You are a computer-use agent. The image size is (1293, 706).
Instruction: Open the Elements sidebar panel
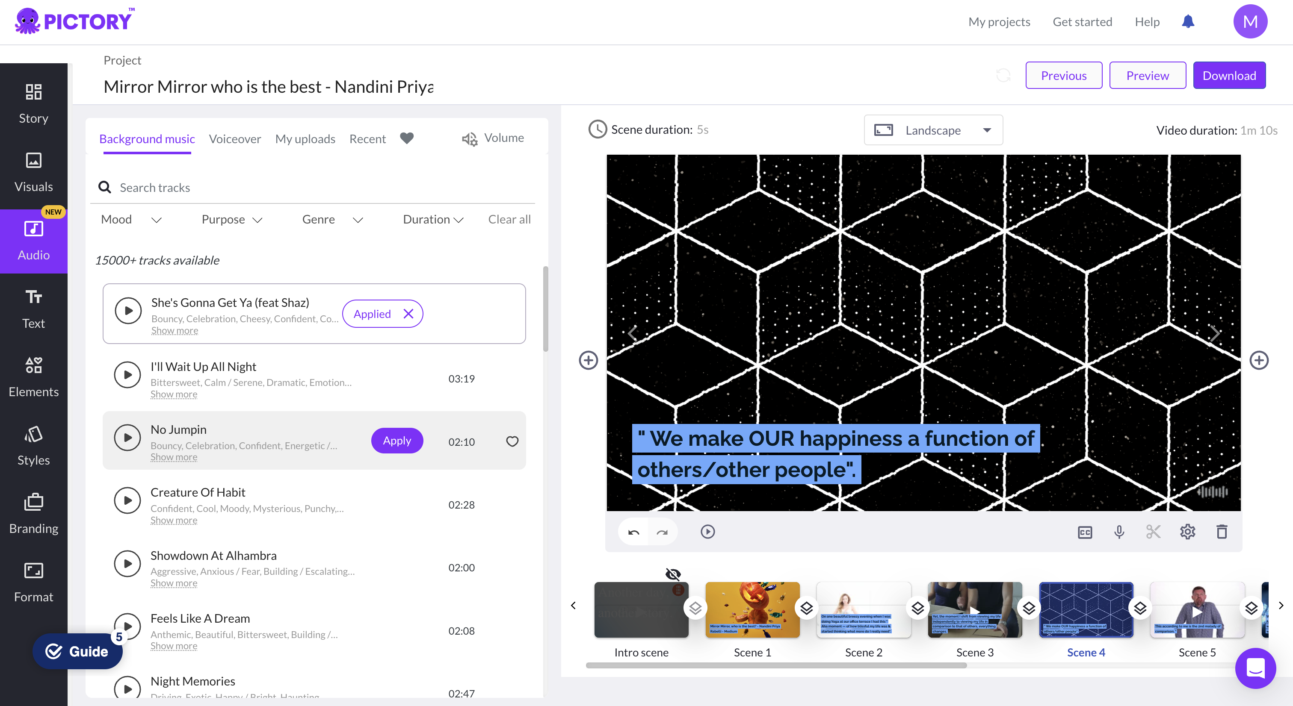coord(34,377)
